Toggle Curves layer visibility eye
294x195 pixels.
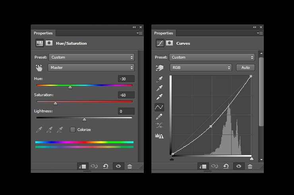[238, 167]
